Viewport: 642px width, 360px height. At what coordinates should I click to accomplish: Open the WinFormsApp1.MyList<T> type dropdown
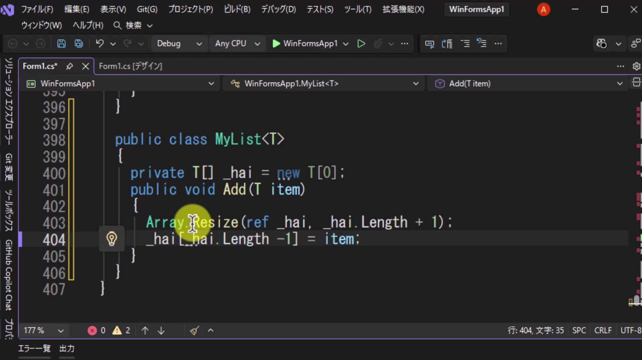click(x=324, y=83)
